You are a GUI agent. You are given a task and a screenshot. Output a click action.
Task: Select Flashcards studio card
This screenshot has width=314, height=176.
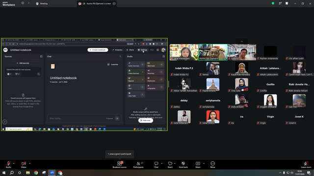[x=155, y=79]
